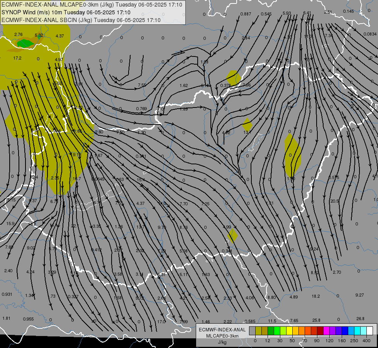
Task: Click the legend tick label '400'
Action: tap(366, 341)
